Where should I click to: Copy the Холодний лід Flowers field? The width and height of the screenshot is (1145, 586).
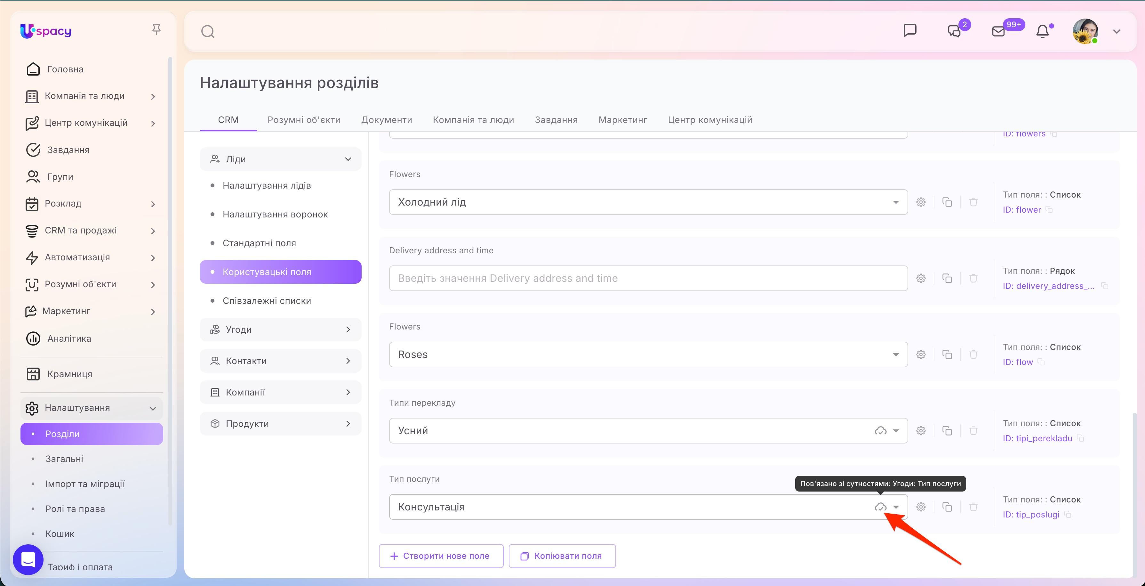tap(947, 202)
